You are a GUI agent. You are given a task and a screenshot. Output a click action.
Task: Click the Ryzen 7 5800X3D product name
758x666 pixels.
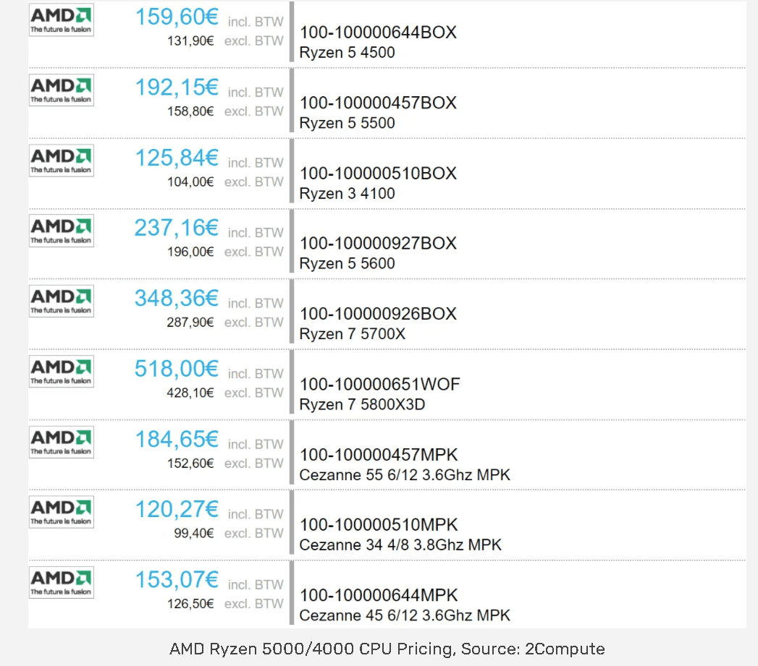(x=362, y=405)
